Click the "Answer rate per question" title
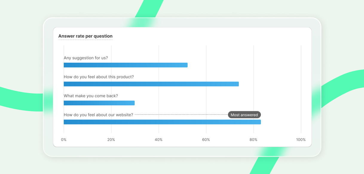 (x=85, y=36)
